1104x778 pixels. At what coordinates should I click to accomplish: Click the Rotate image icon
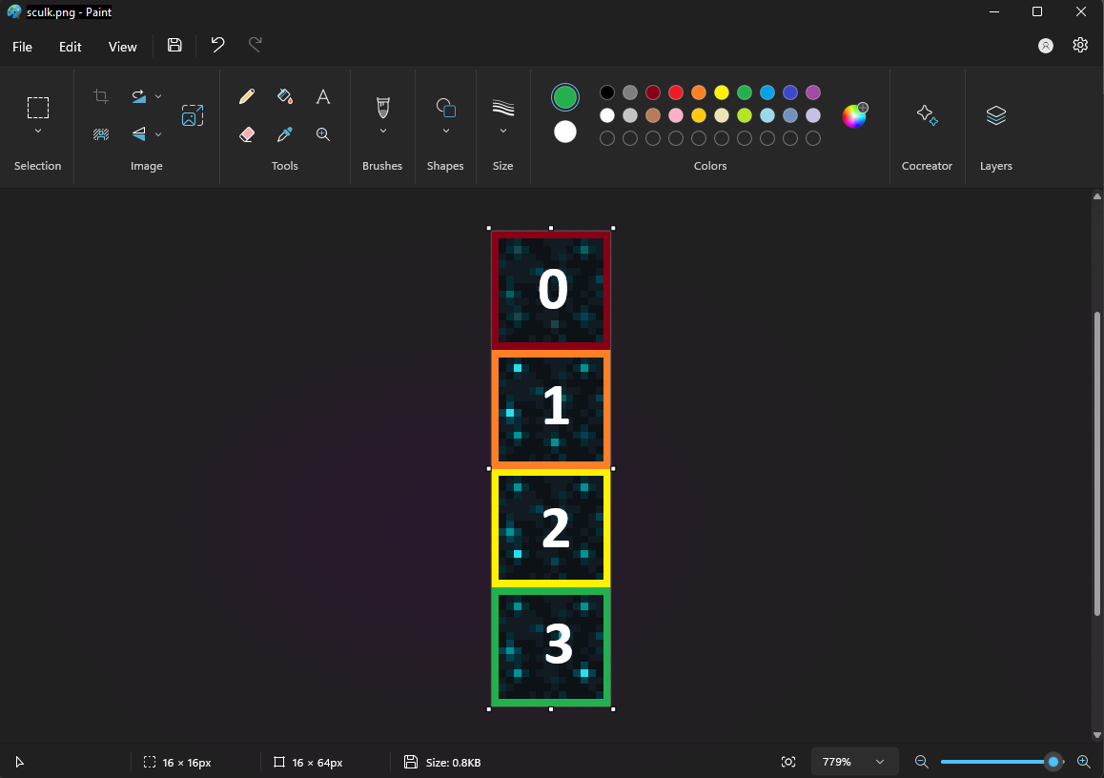[x=138, y=96]
